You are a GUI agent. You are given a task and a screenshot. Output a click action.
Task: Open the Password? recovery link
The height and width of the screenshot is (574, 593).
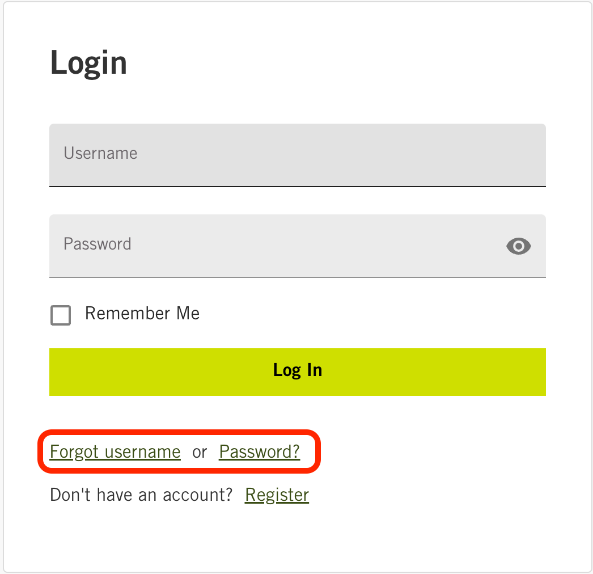click(x=260, y=452)
